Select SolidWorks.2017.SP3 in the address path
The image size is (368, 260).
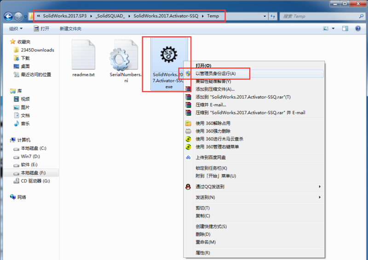[x=65, y=16]
